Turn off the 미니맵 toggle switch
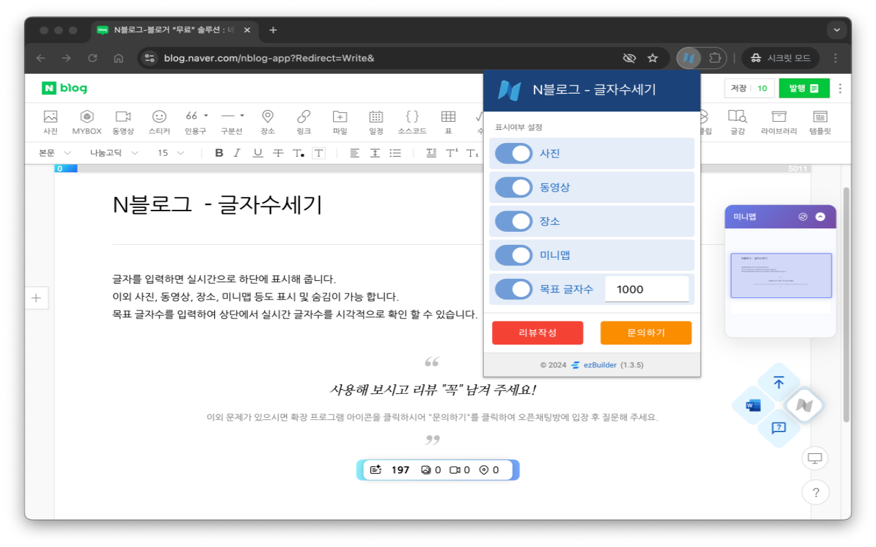This screenshot has width=876, height=547. (x=513, y=254)
